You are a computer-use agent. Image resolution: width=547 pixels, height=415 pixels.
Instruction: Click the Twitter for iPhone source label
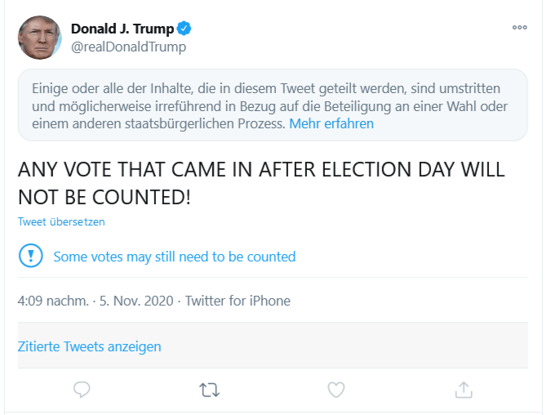click(x=238, y=301)
